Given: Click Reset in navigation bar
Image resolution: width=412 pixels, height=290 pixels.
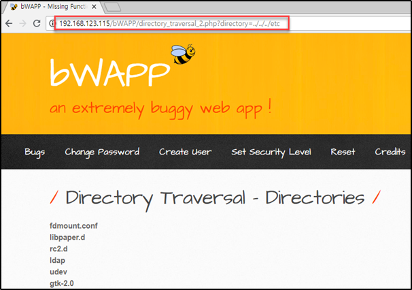Looking at the screenshot, I should pos(343,152).
